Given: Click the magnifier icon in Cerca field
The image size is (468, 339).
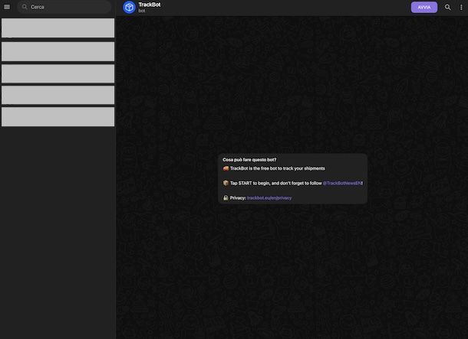Looking at the screenshot, I should coord(25,7).
